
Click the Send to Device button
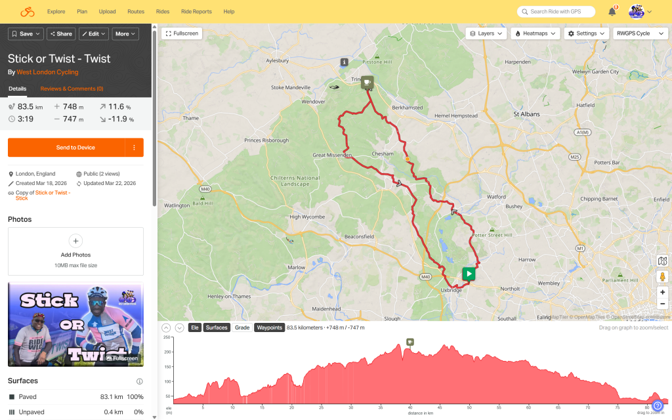[x=66, y=148]
